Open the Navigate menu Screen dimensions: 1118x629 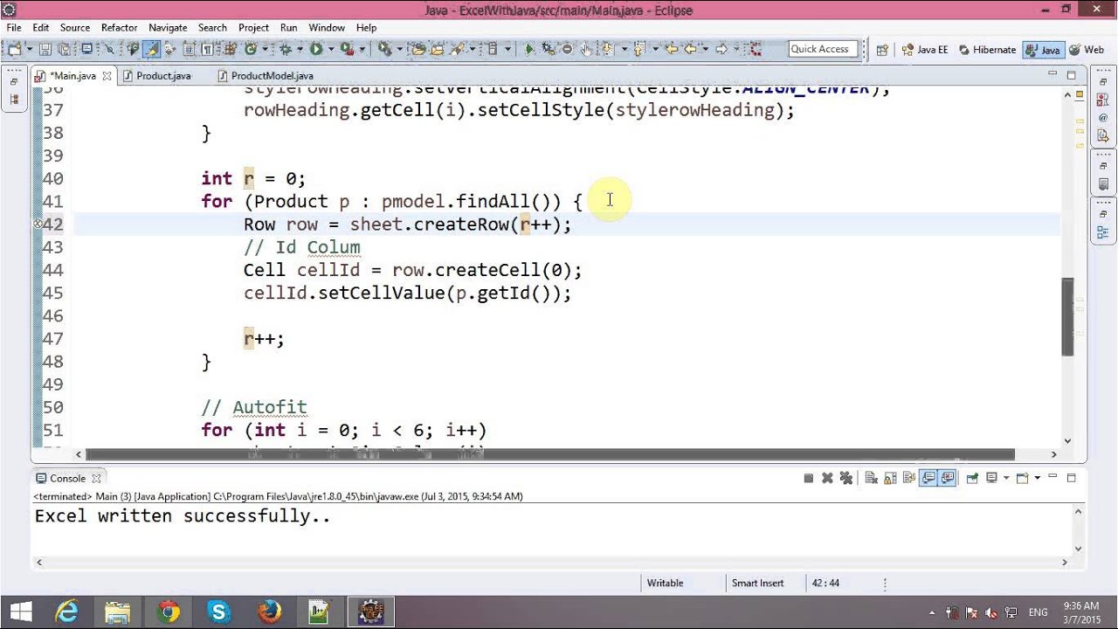pos(168,28)
